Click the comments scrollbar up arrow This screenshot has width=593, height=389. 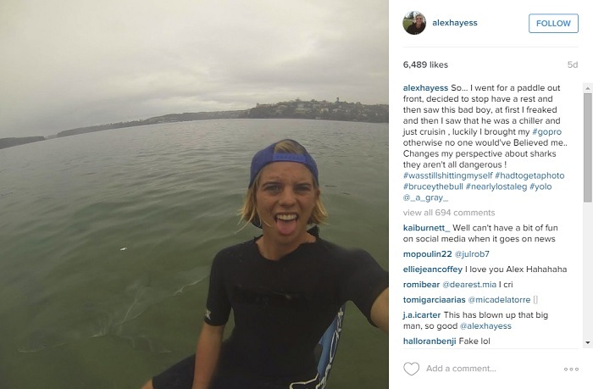tap(588, 88)
